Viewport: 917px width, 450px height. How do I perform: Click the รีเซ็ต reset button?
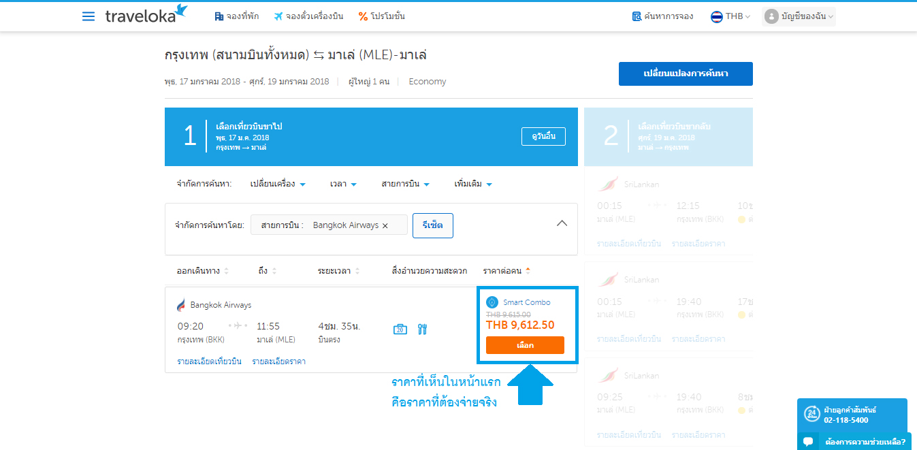(x=433, y=225)
